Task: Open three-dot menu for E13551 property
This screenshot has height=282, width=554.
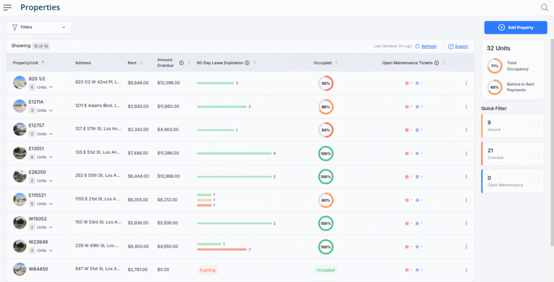Action: 466,153
